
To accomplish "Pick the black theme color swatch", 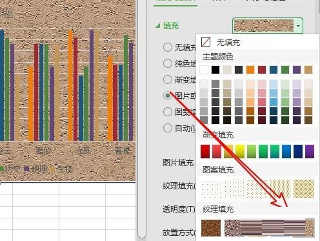I will 215,70.
